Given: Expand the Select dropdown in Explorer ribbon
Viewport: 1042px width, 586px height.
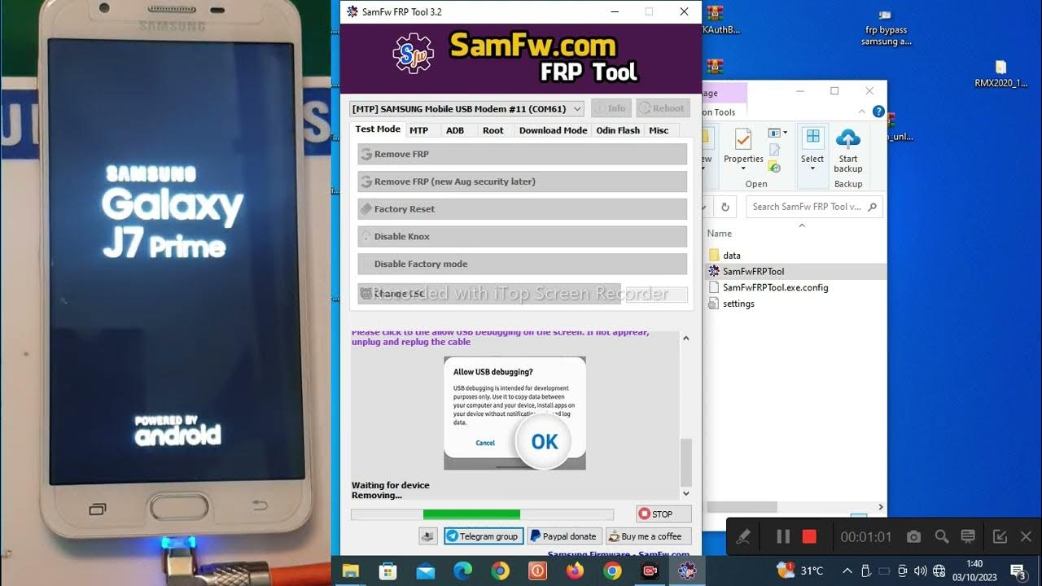Looking at the screenshot, I should 812,169.
